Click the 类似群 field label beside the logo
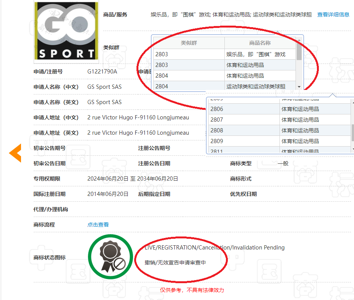This screenshot has height=300, width=354. pyautogui.click(x=111, y=47)
